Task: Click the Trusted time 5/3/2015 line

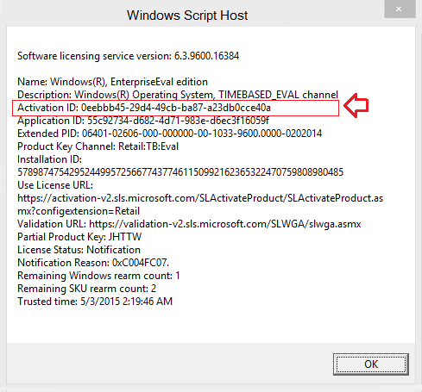Action: (95, 302)
